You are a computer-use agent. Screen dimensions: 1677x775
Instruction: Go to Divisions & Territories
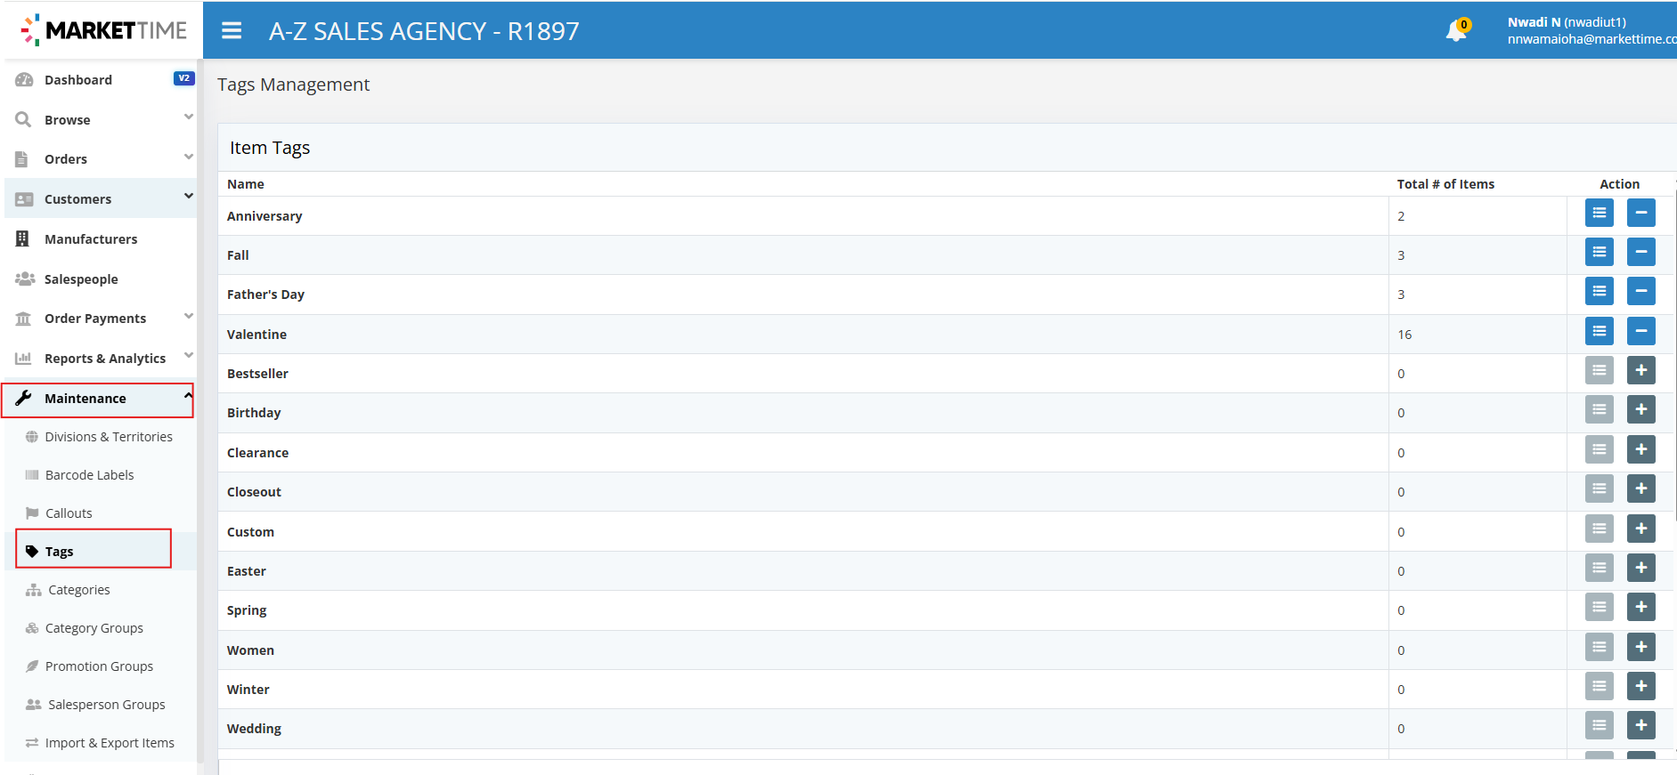(x=109, y=437)
